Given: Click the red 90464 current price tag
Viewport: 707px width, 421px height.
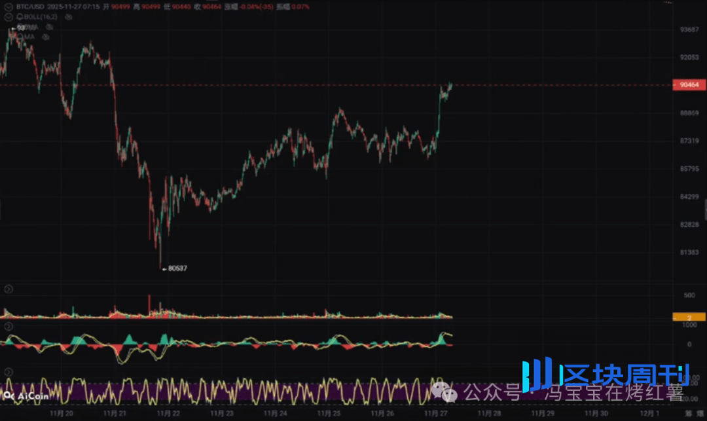Looking at the screenshot, I should (689, 85).
